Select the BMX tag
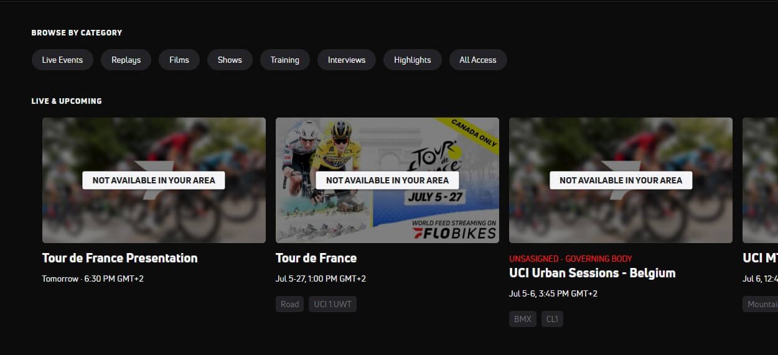The image size is (778, 355). (x=523, y=319)
